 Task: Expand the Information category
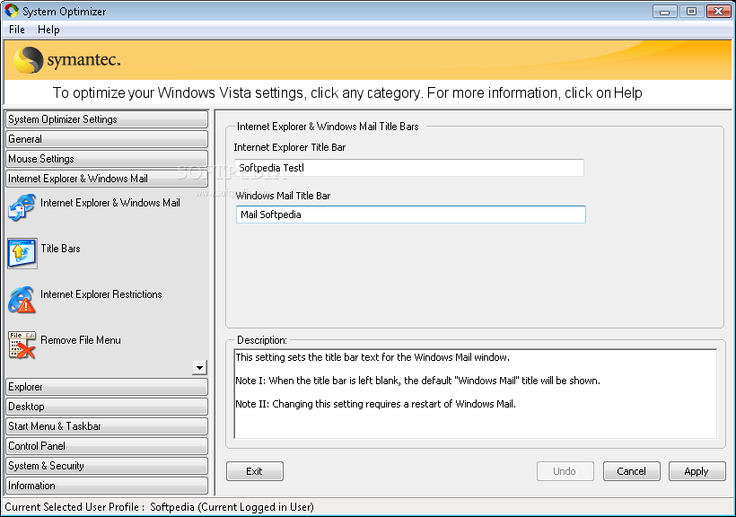click(x=107, y=486)
